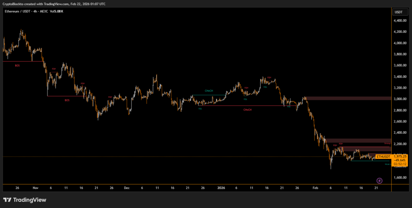This screenshot has width=412, height=208.
Task: Open the USDT currency selector
Action: pos(398,12)
